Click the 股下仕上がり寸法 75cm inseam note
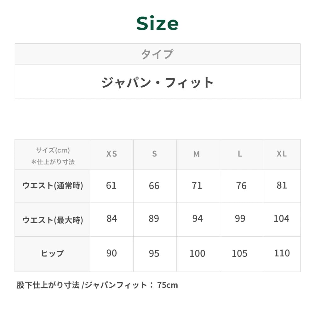The width and height of the screenshot is (315, 315). coord(97,285)
